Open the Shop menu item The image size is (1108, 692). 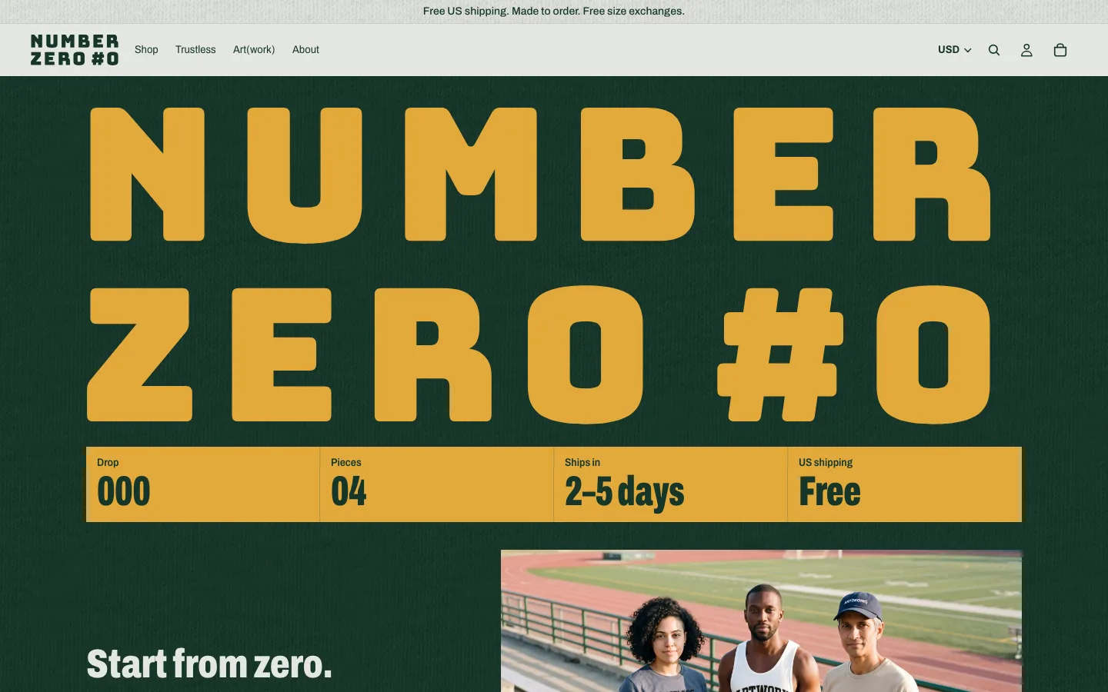click(x=146, y=50)
